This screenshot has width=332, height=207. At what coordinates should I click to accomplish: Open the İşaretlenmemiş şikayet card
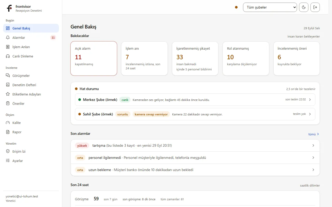pos(195,58)
